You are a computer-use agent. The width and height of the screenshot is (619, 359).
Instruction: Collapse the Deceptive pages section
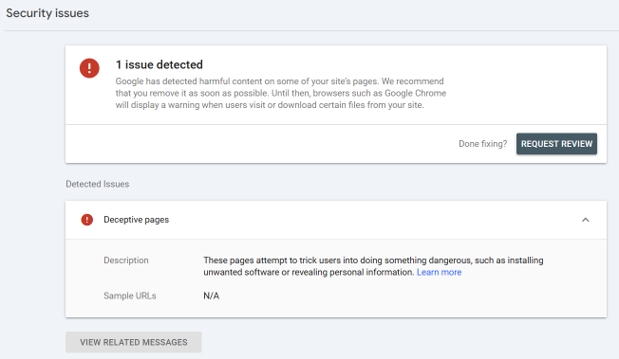tap(586, 220)
